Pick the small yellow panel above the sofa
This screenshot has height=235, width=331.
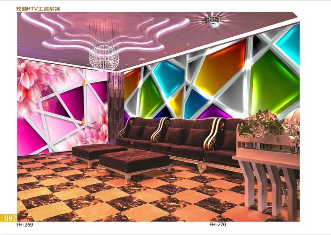[177, 102]
